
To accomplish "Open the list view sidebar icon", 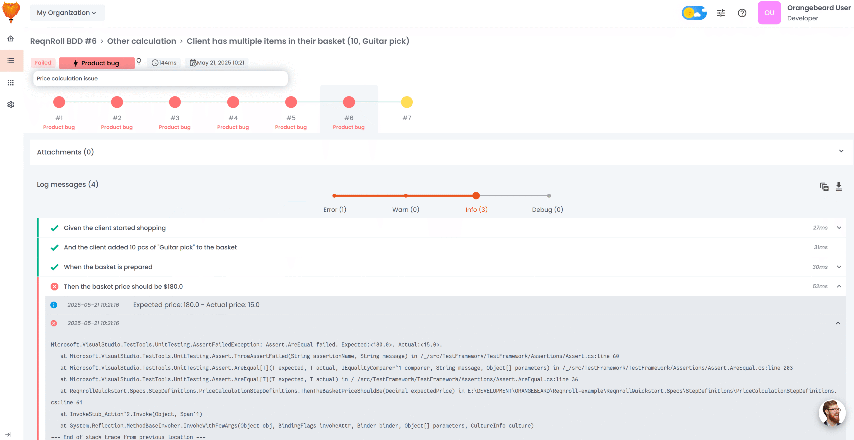I will tap(11, 61).
